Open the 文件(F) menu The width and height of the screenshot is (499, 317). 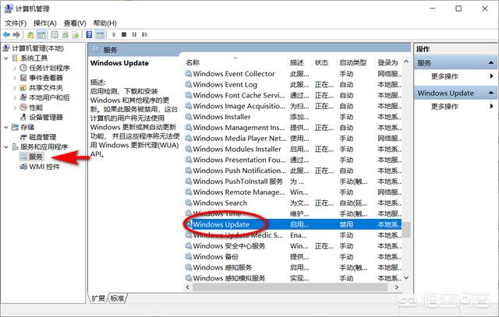click(16, 23)
